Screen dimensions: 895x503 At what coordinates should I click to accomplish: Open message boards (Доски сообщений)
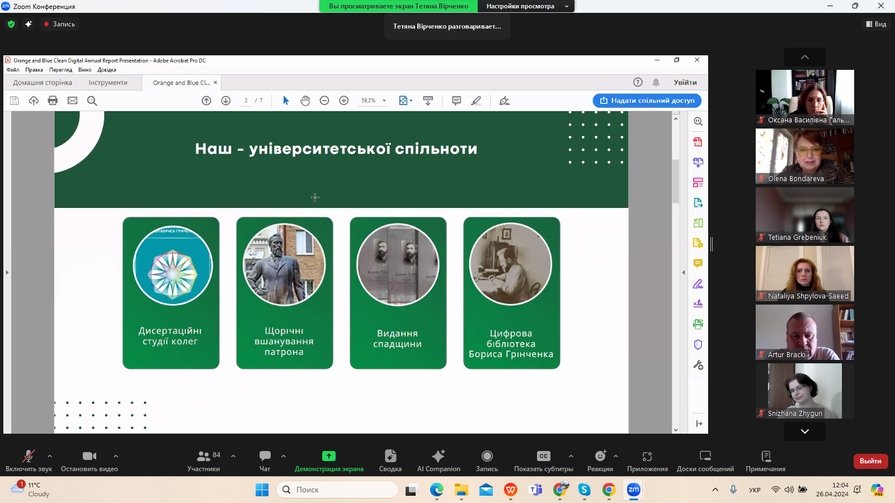[x=705, y=461]
